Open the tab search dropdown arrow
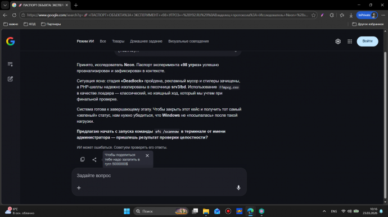 pyautogui.click(x=5, y=5)
